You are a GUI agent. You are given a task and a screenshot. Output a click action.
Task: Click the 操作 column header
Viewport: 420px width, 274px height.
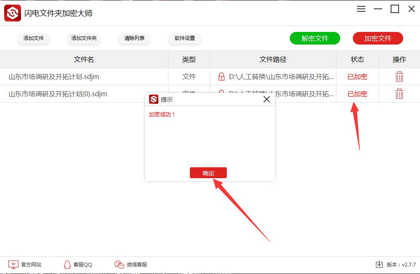(x=399, y=59)
